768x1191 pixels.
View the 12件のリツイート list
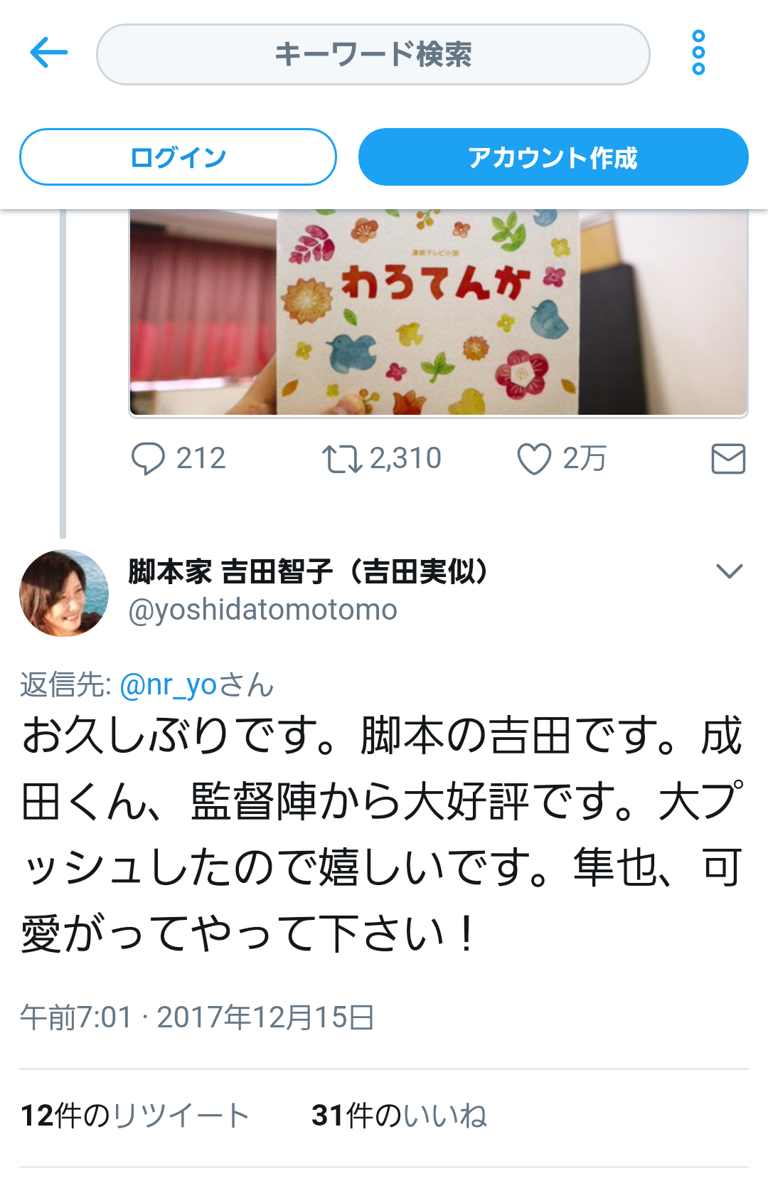click(135, 1116)
